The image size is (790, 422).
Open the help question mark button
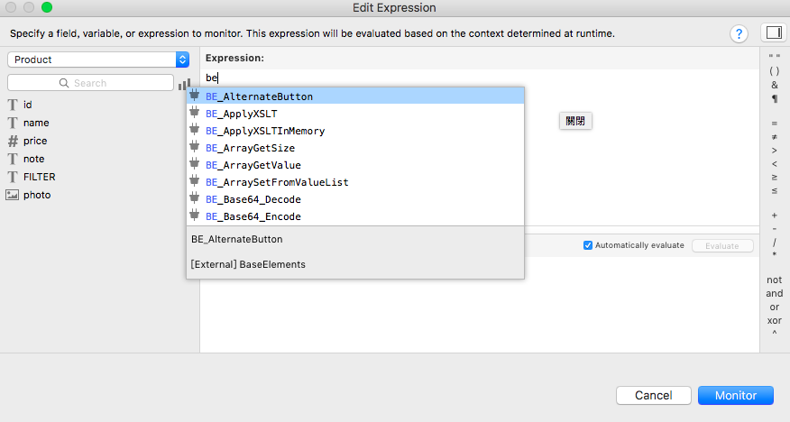click(x=739, y=33)
